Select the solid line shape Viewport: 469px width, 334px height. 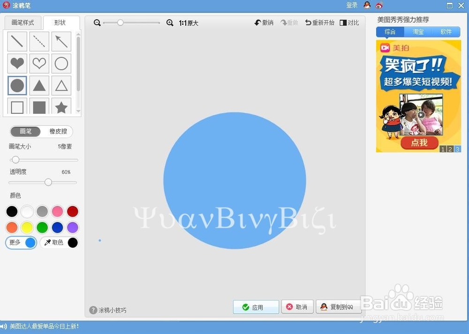pyautogui.click(x=17, y=42)
